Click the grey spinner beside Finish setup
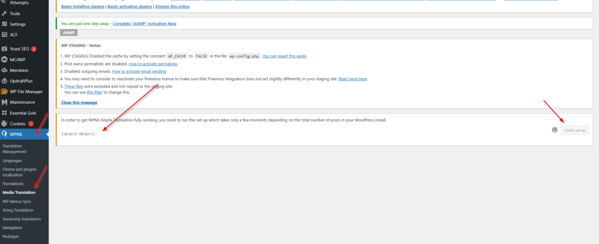 (x=554, y=130)
